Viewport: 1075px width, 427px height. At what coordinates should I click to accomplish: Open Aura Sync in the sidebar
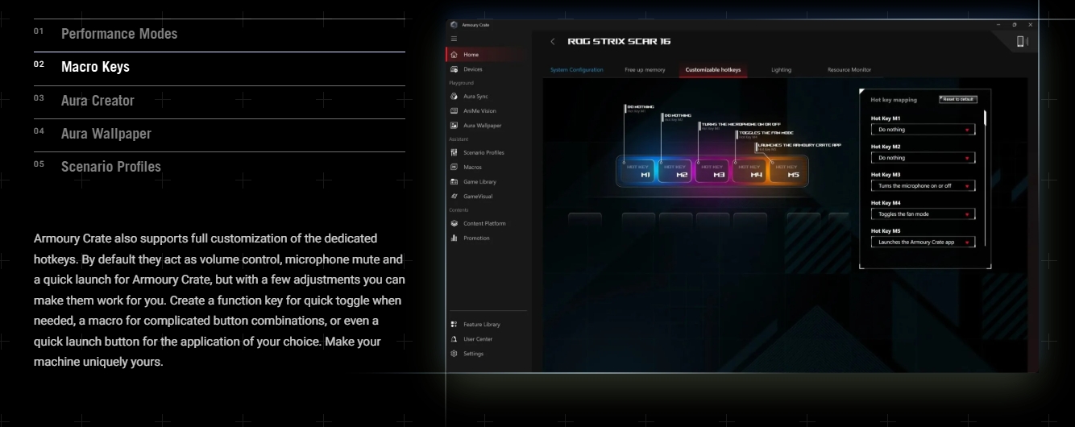(471, 97)
